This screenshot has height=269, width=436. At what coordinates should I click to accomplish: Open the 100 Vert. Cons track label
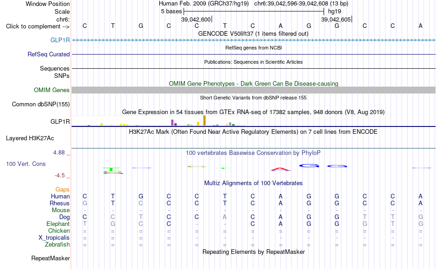[x=26, y=164]
